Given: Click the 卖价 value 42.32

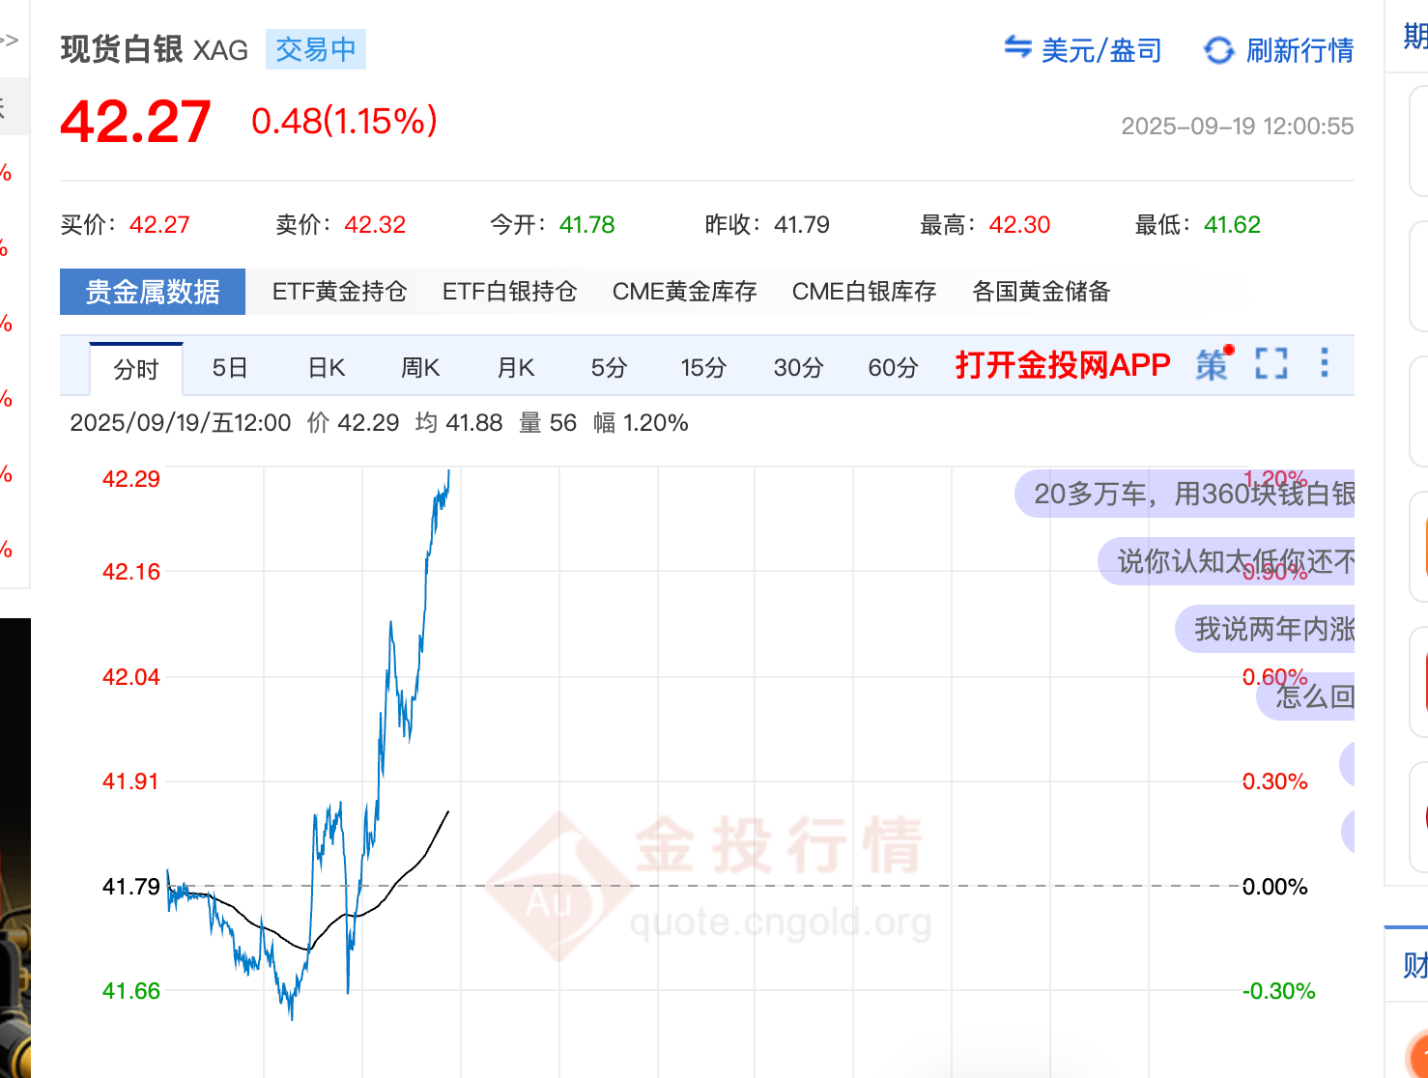Looking at the screenshot, I should [375, 225].
